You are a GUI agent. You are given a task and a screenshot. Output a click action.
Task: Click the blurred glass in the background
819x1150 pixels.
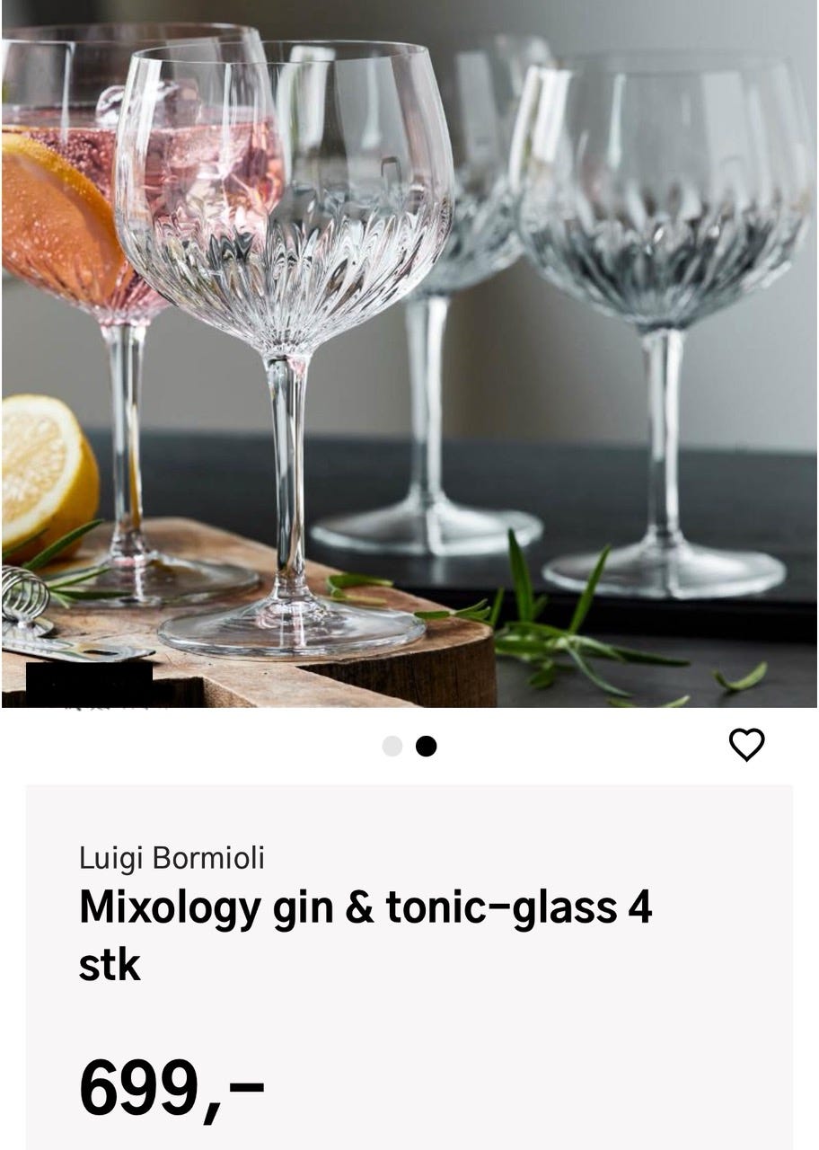coord(449,296)
